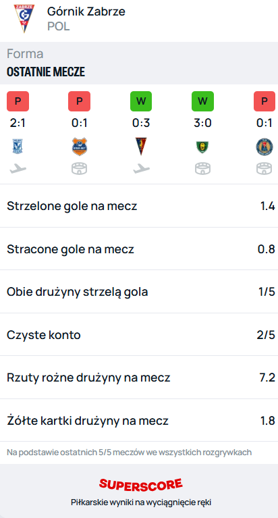The image size is (278, 518).
Task: Click the Ostatnie mecze section heading
Action: (46, 72)
